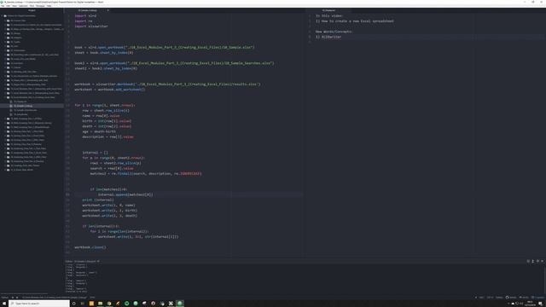This screenshot has height=307, width=546.
Task: Open the Python grammar selector in status bar
Action: pyautogui.click(x=499, y=298)
